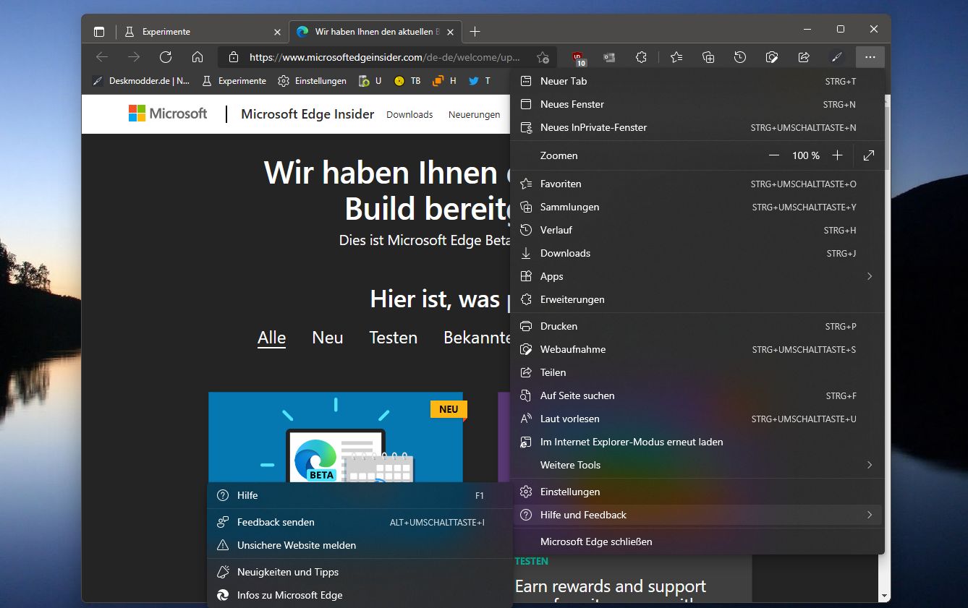Select Webaufnahme menu entry
Viewport: 968px width, 608px height.
click(x=697, y=350)
